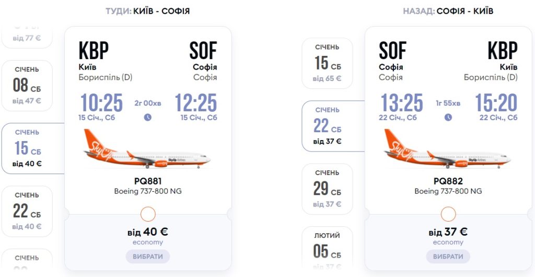The width and height of the screenshot is (535, 277).
Task: Choose outbound date 15 Січень from 40 €
Action: pyautogui.click(x=27, y=148)
